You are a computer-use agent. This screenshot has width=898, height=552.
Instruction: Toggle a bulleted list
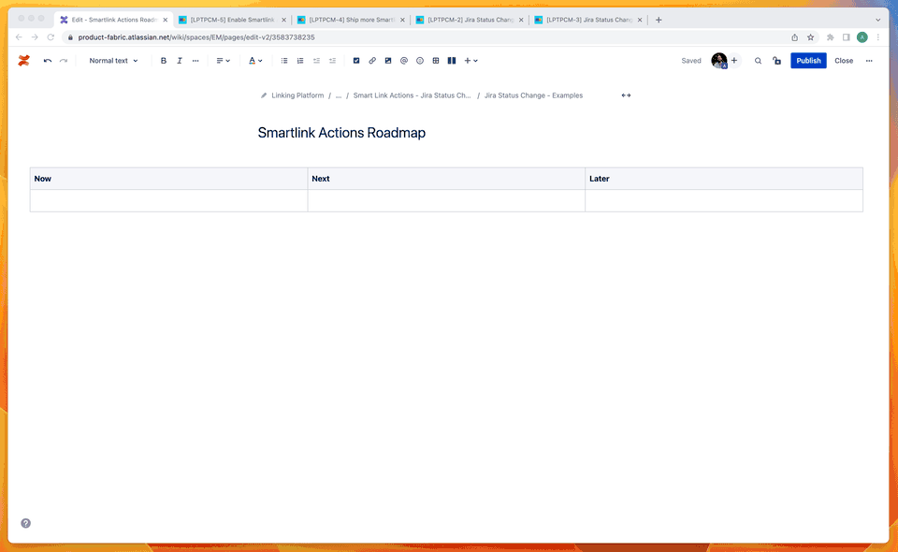283,60
